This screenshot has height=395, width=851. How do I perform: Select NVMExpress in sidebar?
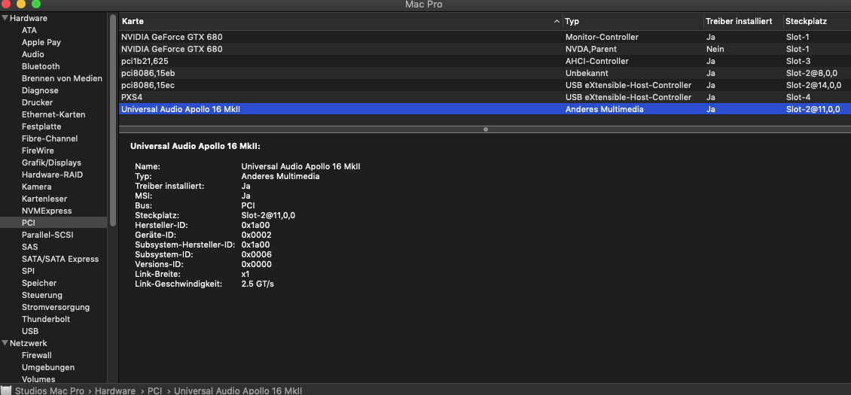click(47, 211)
